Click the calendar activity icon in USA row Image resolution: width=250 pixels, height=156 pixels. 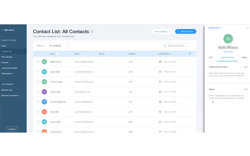160,112
